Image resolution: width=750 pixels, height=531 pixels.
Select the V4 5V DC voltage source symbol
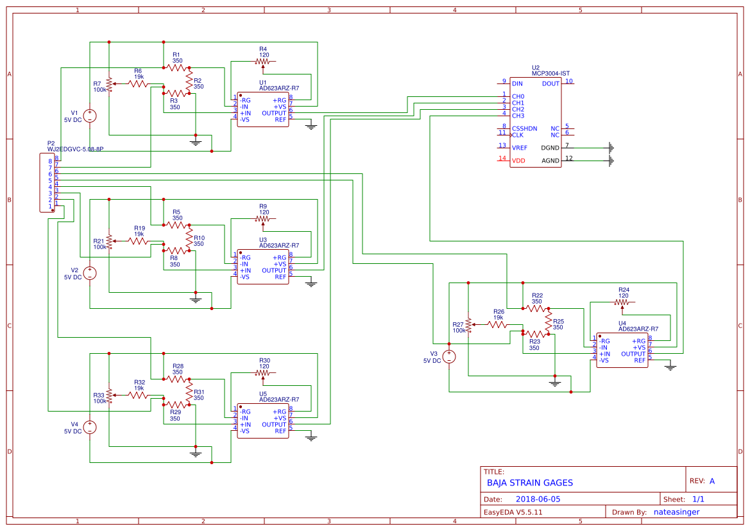tap(89, 427)
